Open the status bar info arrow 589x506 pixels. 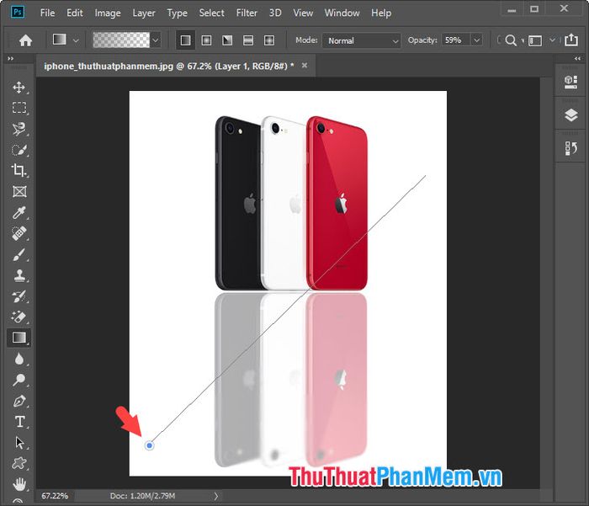[x=216, y=496]
